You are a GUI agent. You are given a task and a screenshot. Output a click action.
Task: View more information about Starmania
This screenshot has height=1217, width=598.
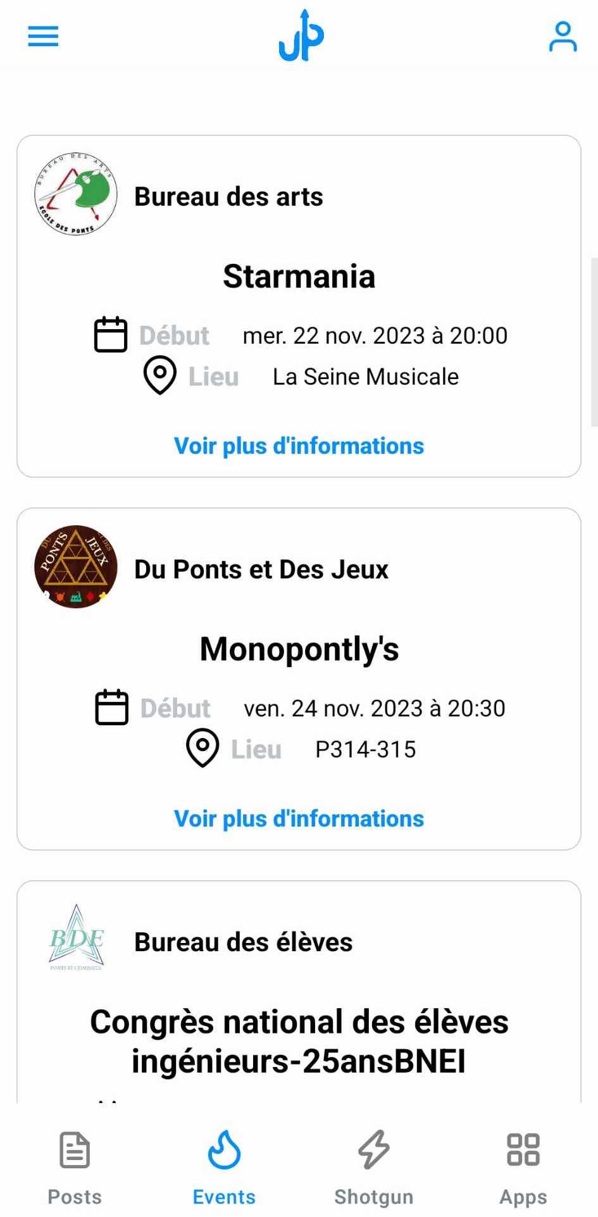click(299, 446)
